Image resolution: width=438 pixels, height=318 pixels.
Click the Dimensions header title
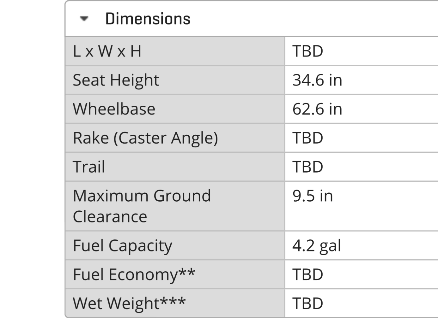(148, 19)
